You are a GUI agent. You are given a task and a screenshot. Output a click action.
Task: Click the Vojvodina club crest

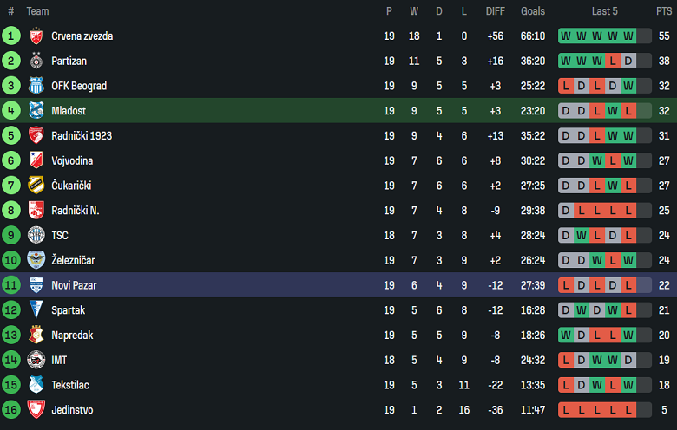[36, 161]
